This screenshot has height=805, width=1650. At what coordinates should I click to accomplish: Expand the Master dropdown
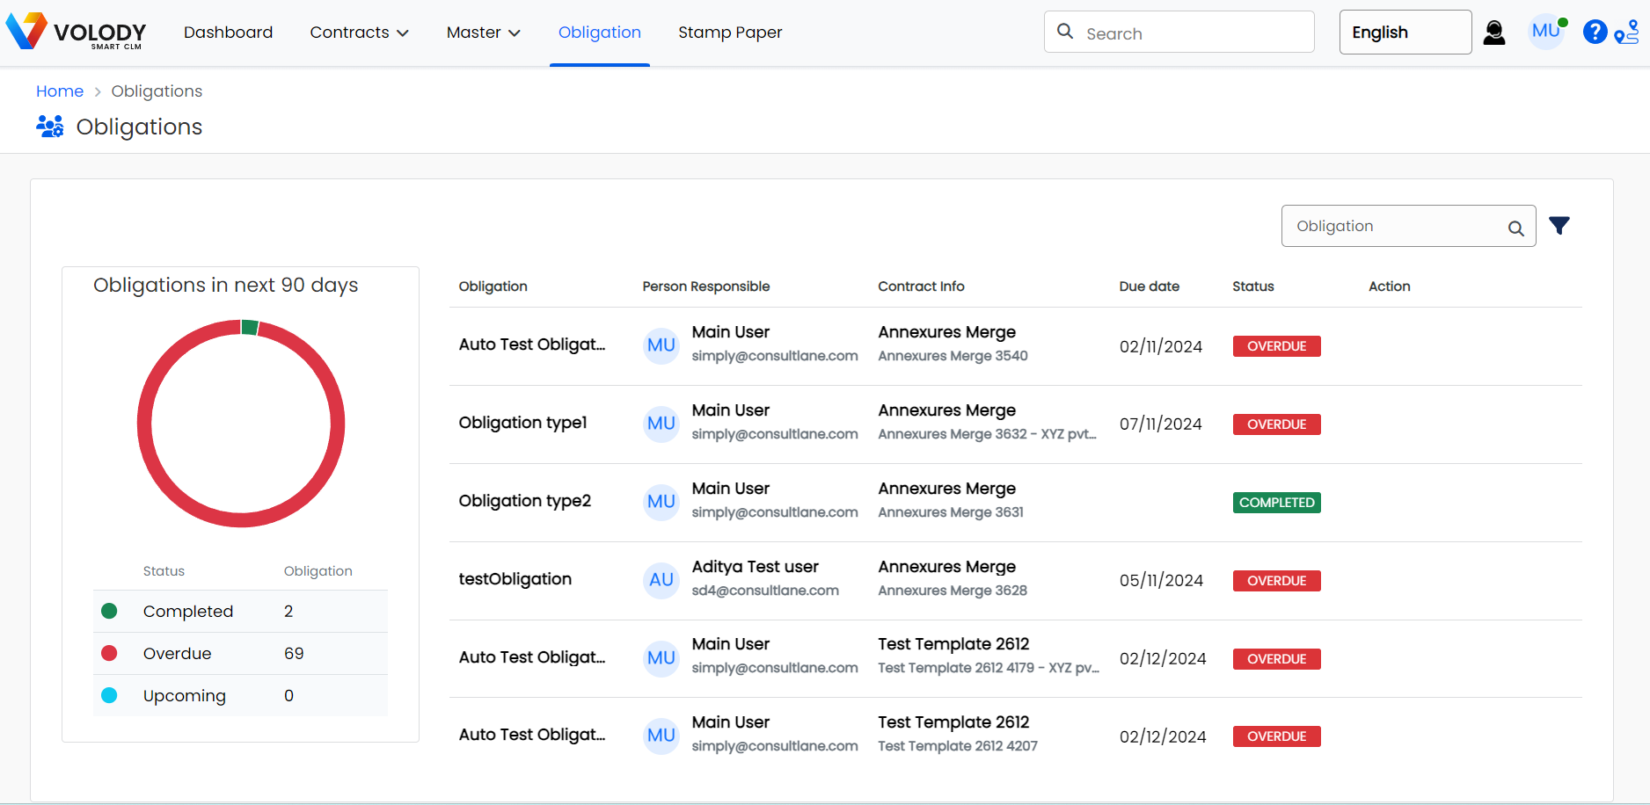pos(483,33)
